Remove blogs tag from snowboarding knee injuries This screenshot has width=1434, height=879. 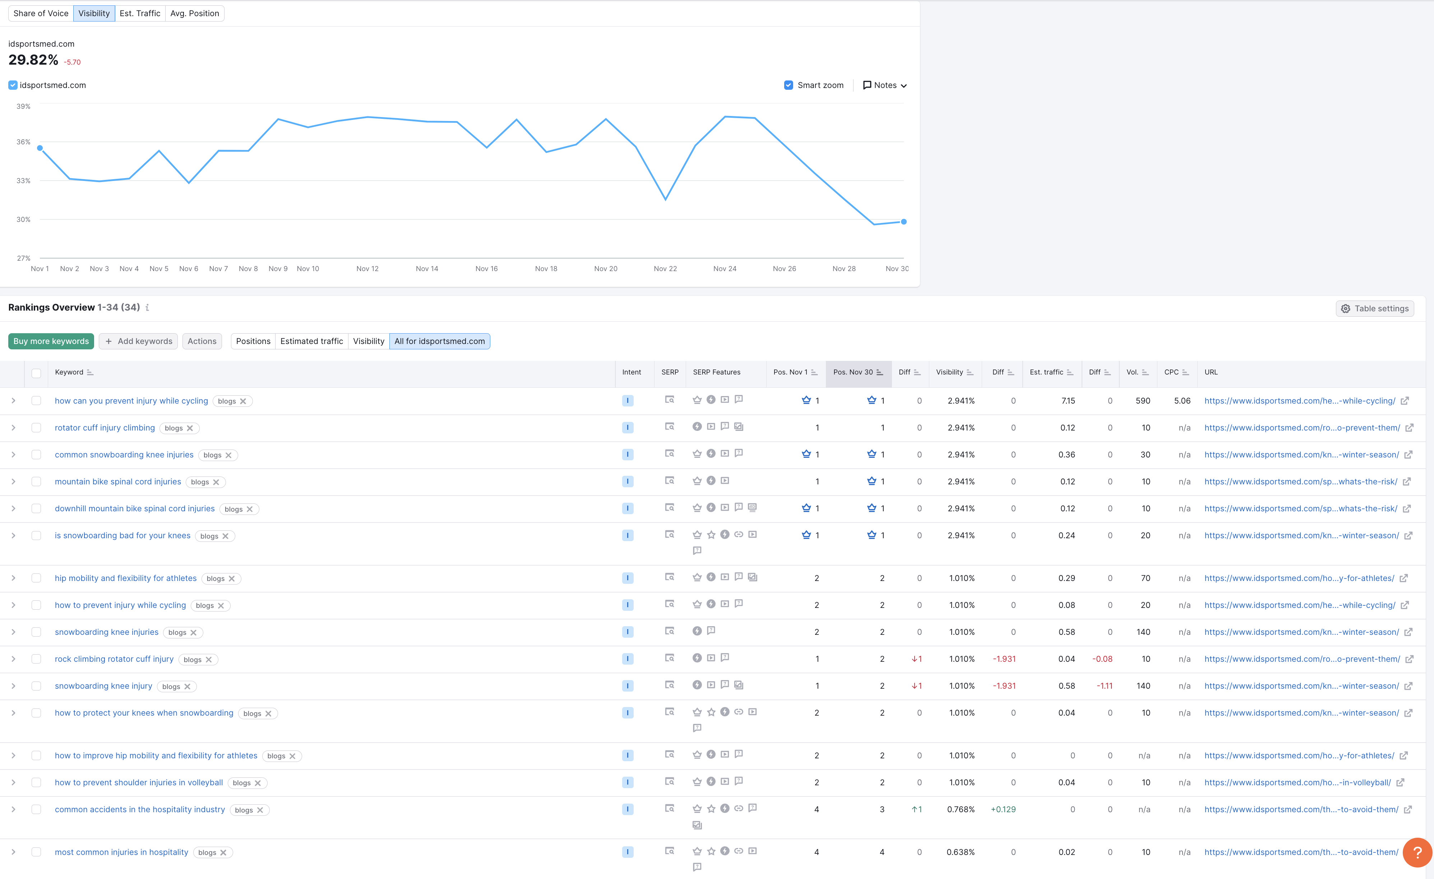click(193, 633)
